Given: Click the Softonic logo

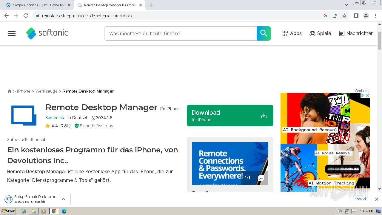Looking at the screenshot, I should click(47, 33).
